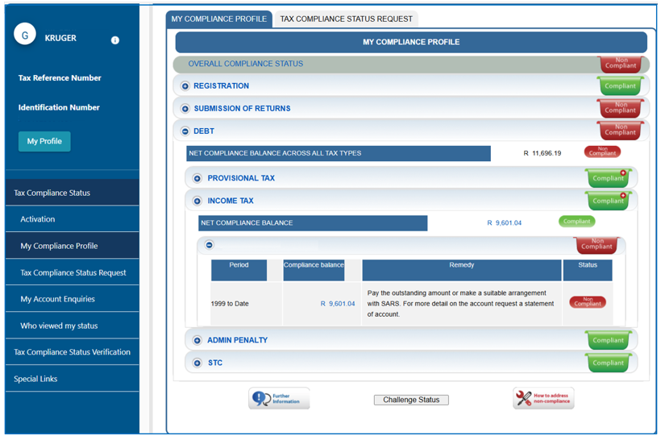Click the R 9,601.04 compliance balance link
661x440 pixels.
click(x=337, y=304)
